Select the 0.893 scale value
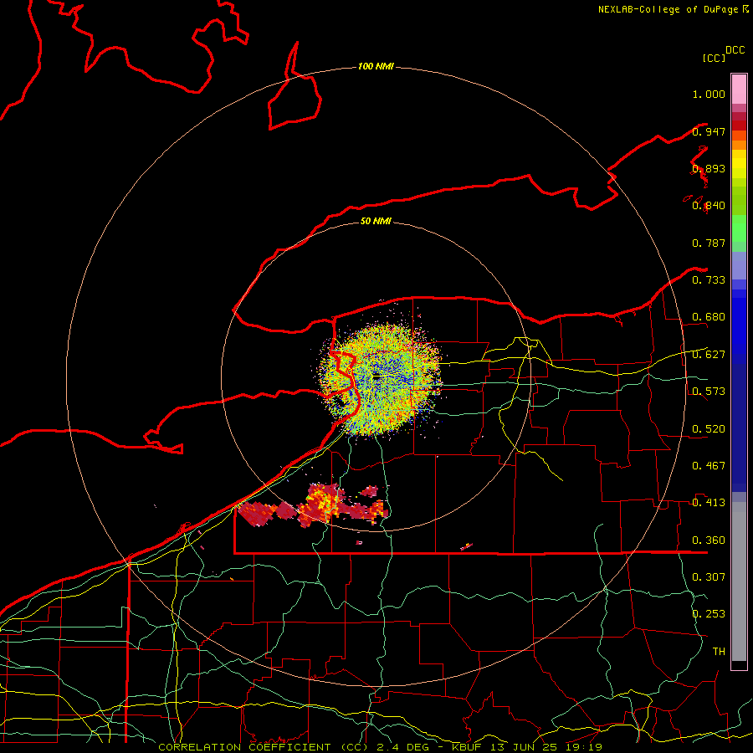This screenshot has width=753, height=753. point(709,168)
